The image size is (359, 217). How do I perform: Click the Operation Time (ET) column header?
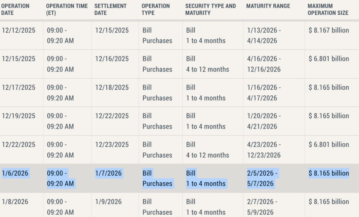(x=67, y=10)
